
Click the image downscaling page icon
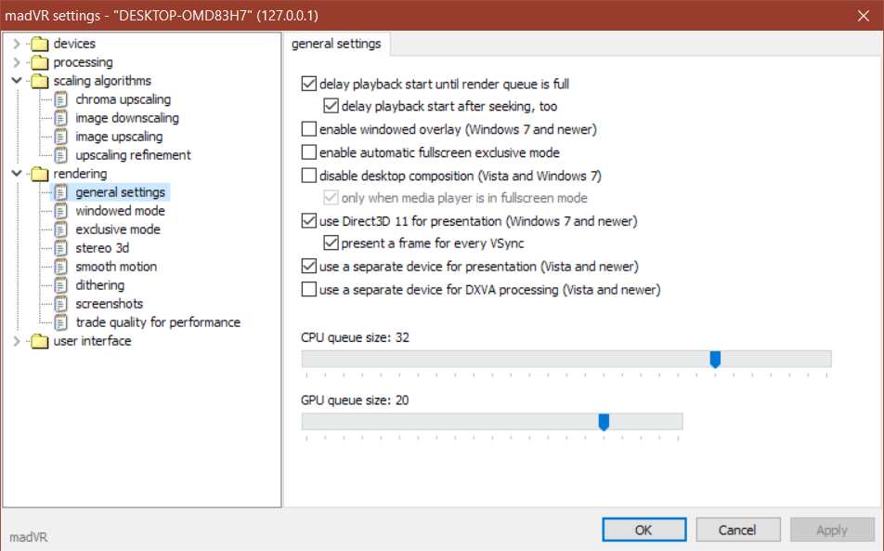(x=61, y=118)
